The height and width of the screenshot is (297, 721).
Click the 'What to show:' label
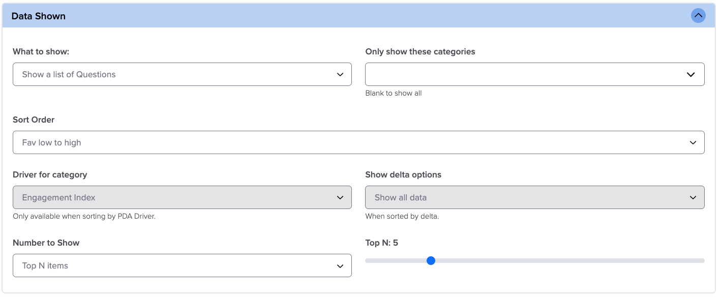tap(41, 52)
